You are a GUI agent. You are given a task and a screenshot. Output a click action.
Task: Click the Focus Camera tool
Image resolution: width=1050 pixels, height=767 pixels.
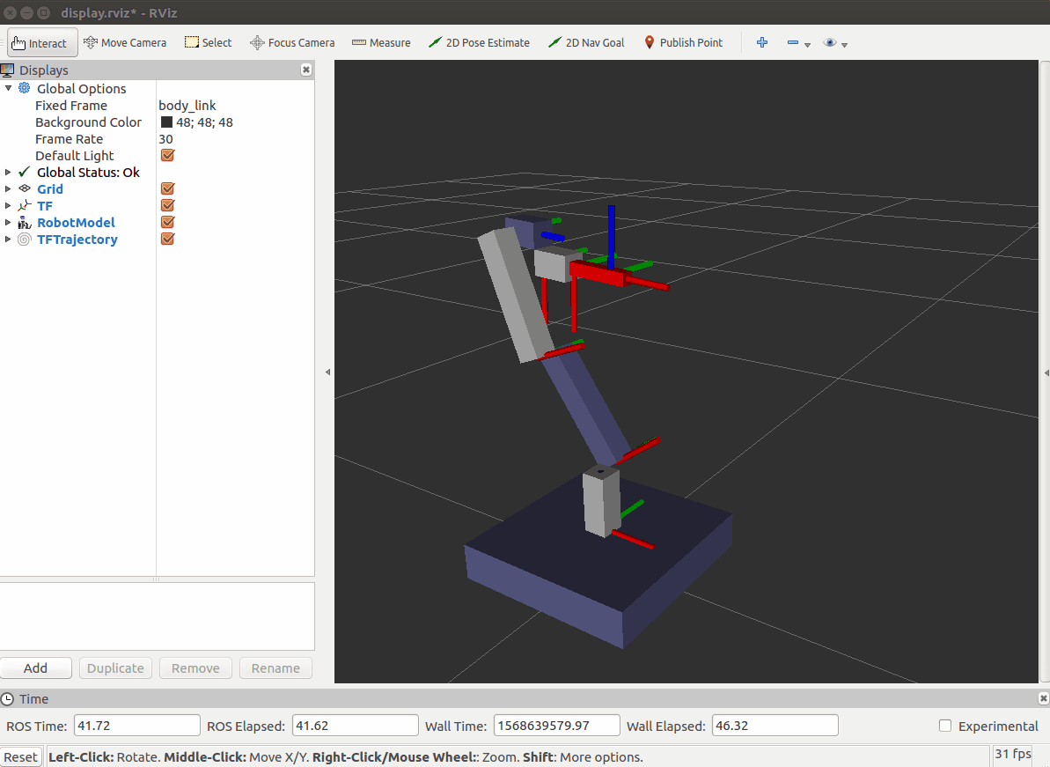click(x=291, y=41)
